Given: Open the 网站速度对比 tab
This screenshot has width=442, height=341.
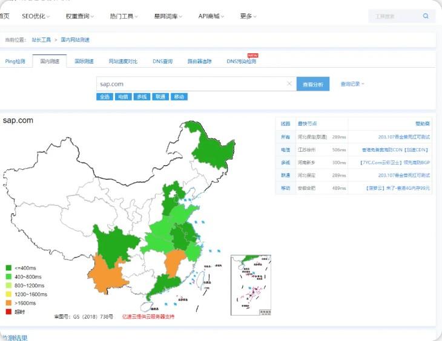Looking at the screenshot, I should coord(123,61).
